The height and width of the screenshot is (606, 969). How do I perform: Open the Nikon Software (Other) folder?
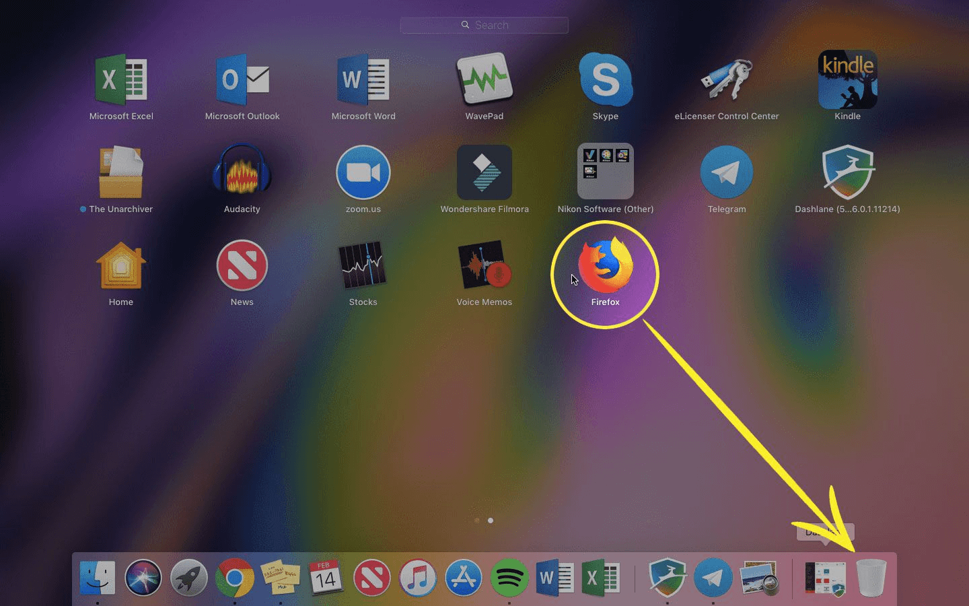tap(606, 172)
